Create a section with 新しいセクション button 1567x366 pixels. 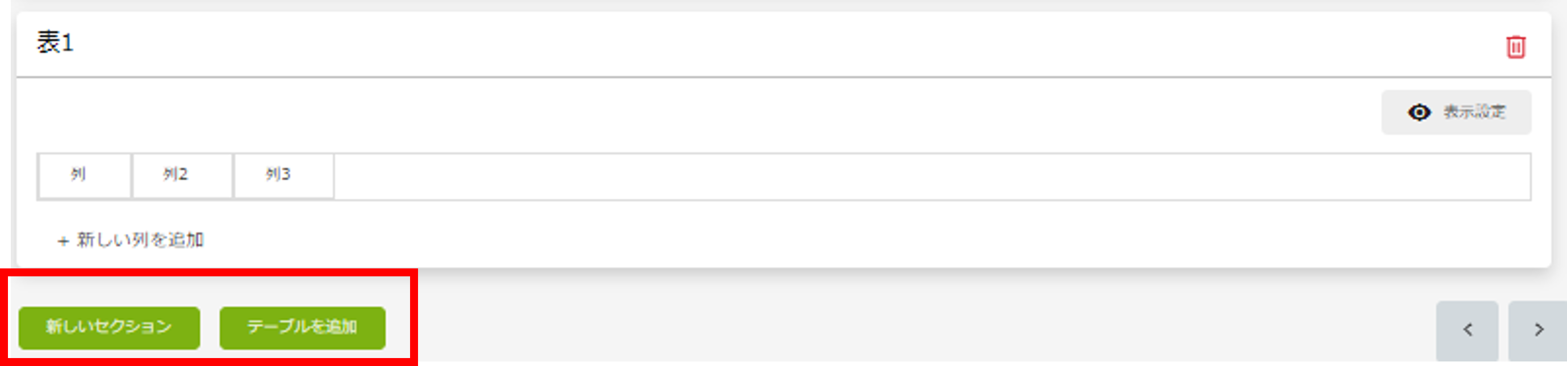pos(110,328)
